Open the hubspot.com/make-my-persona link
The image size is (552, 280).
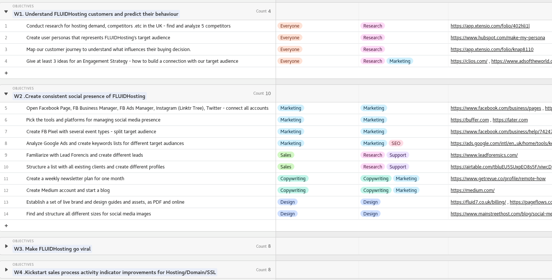pyautogui.click(x=498, y=37)
